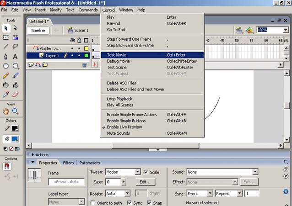Switch to the Filters tab
This screenshot has width=292, height=206.
pos(68,163)
